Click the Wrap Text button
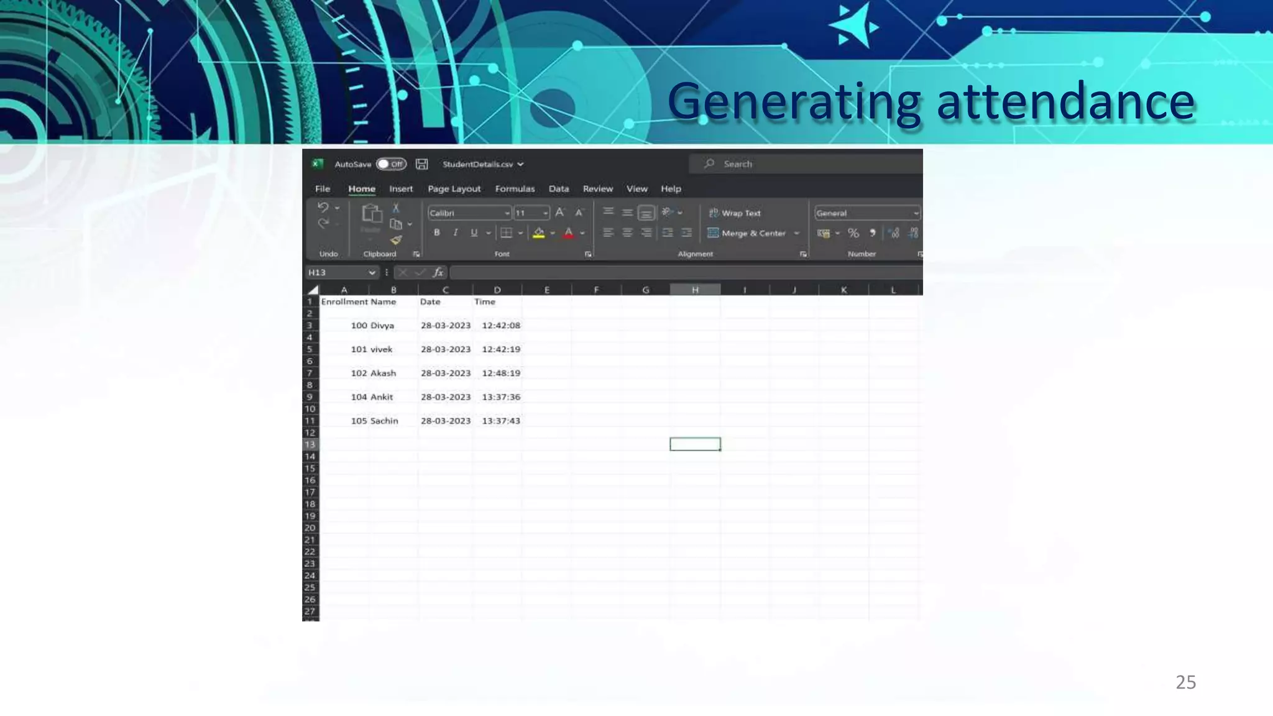The image size is (1273, 716). [735, 213]
